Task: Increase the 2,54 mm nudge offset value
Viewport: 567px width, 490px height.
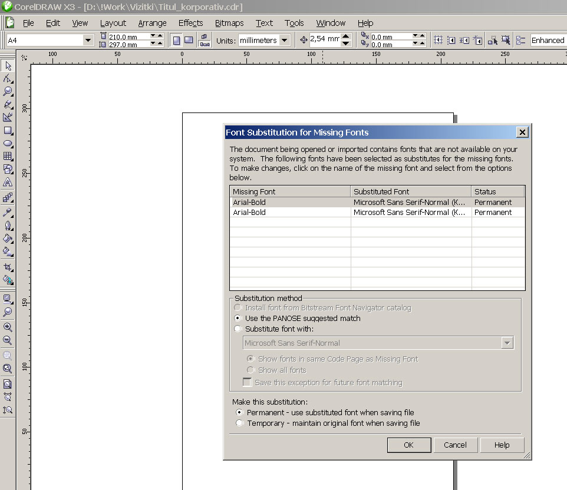Action: coord(346,37)
